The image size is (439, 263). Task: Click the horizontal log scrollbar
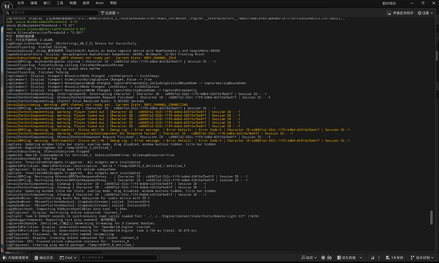(x=94, y=248)
